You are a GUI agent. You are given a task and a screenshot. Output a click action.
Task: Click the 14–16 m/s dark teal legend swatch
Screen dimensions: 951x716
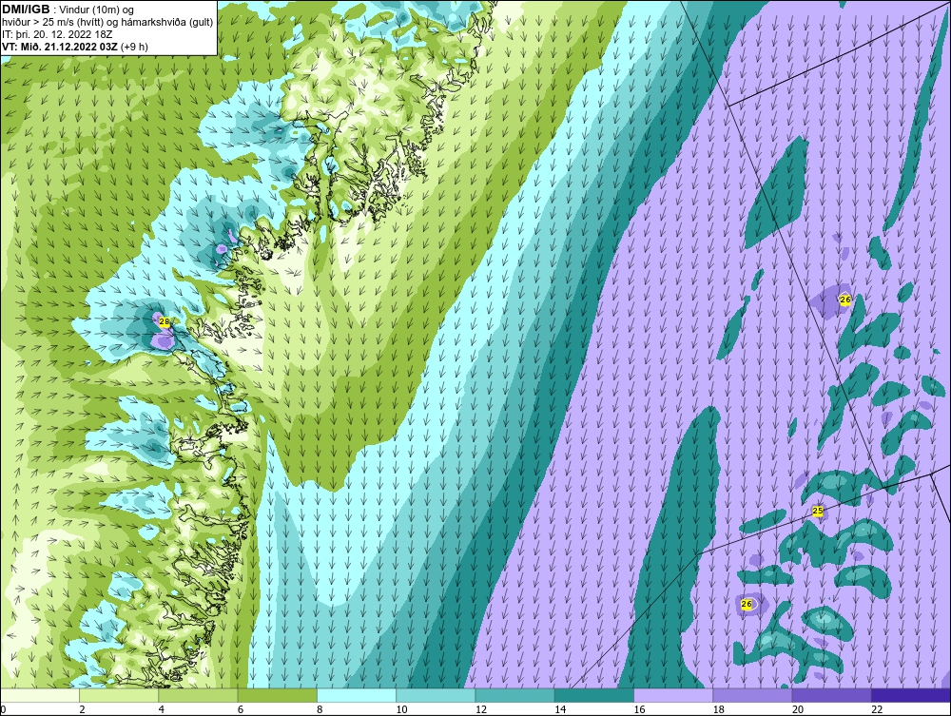point(594,695)
